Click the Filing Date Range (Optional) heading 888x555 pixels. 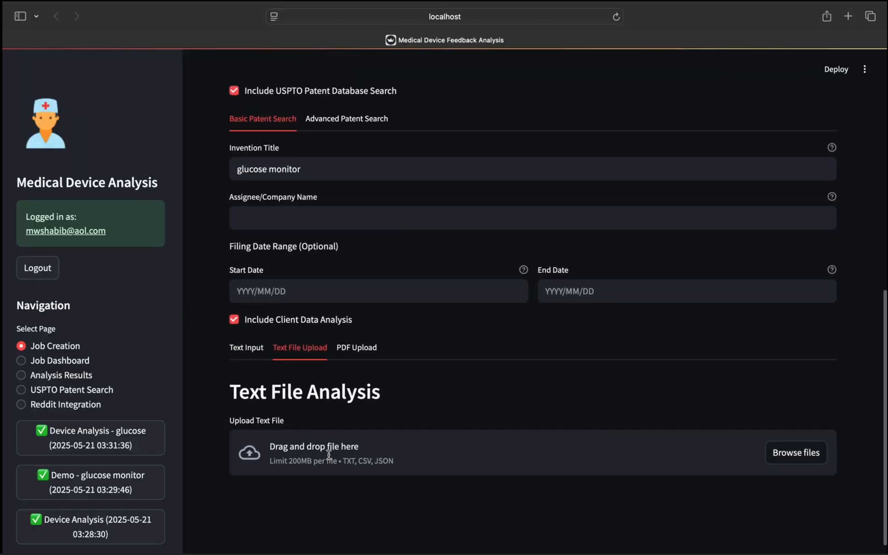pos(284,246)
